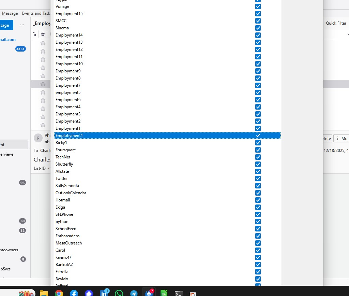Screen dimensions: 349x296
Task: Select the Ekiga entry
Action: click(x=167, y=207)
